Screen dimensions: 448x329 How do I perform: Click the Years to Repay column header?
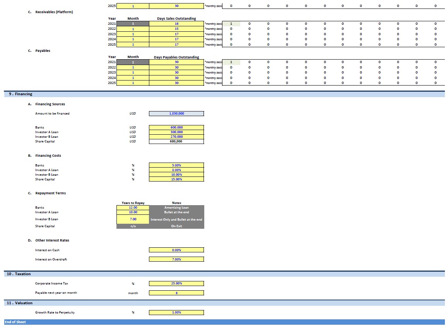[x=133, y=203]
